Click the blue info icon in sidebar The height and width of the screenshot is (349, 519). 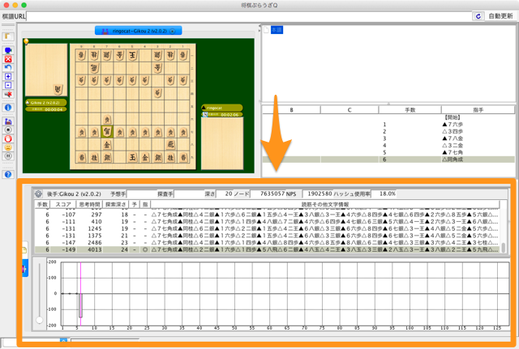pos(8,106)
